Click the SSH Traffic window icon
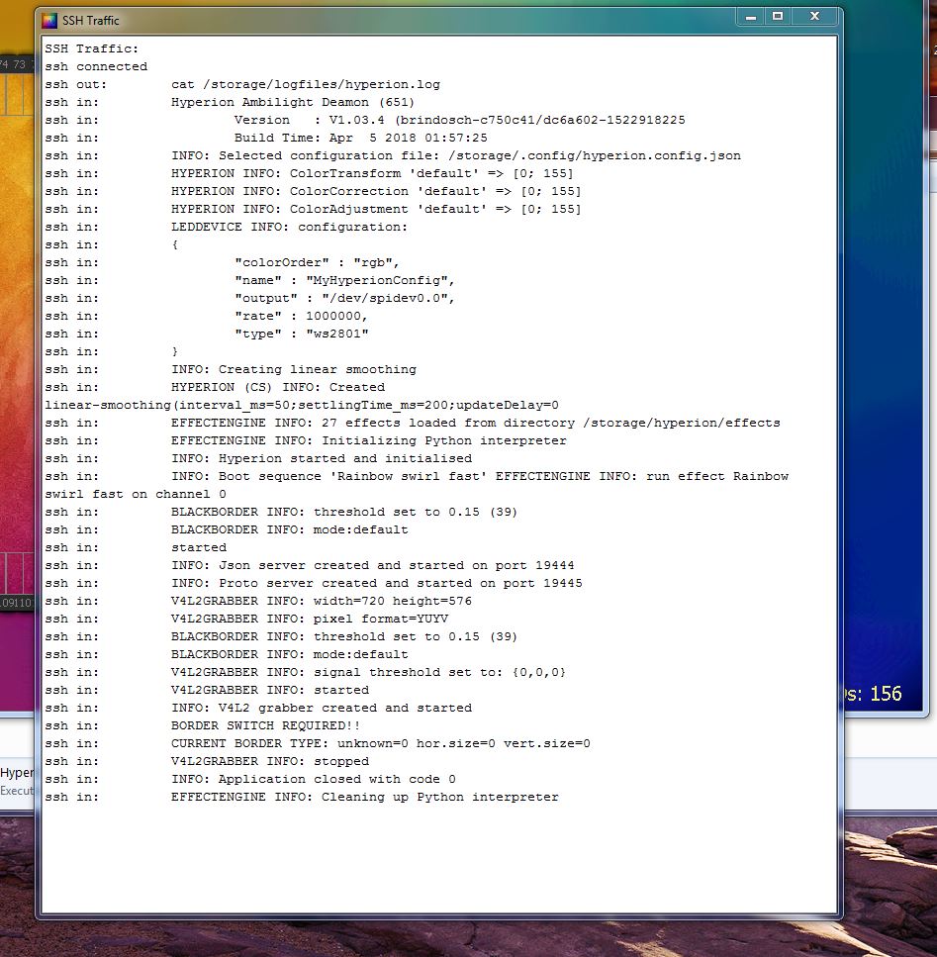The image size is (937, 957). [49, 20]
